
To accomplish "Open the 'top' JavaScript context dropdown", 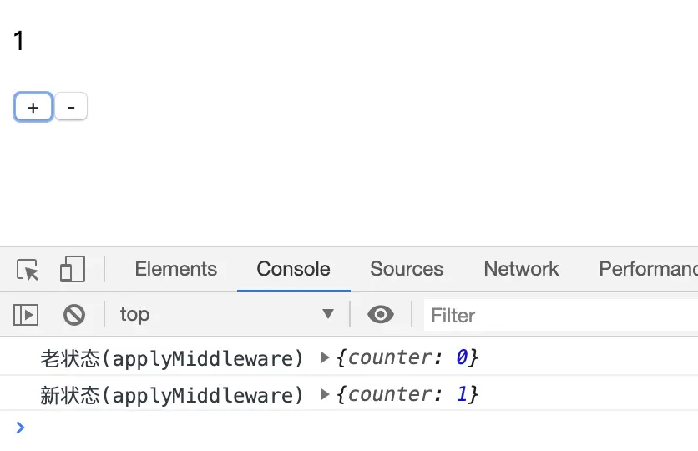I will pyautogui.click(x=225, y=315).
